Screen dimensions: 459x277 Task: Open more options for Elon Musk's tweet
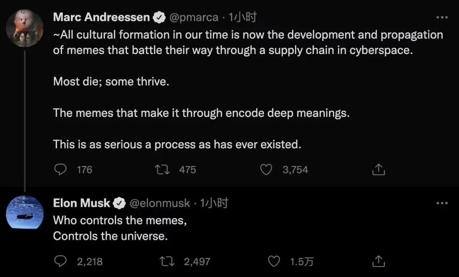442,204
